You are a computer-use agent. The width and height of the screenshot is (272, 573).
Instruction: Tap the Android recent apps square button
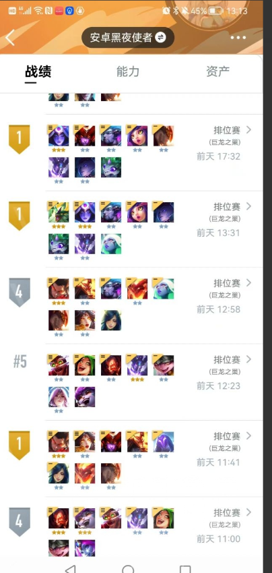point(185,570)
